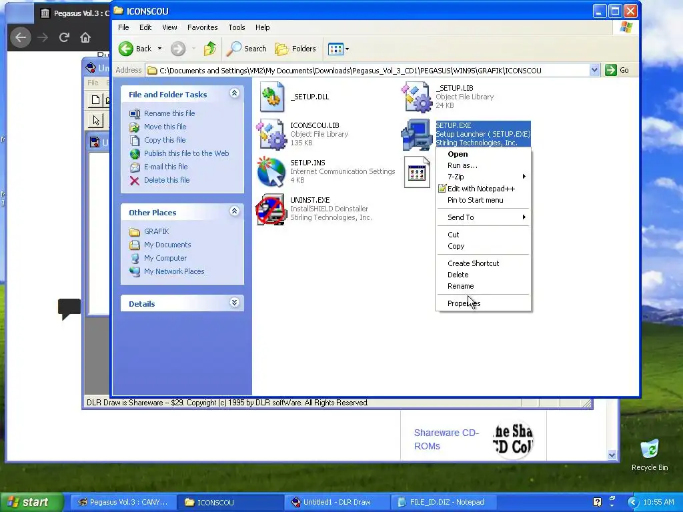Click the Back arrow in Explorer toolbar
Viewport: 683px width, 512px height.
[126, 49]
